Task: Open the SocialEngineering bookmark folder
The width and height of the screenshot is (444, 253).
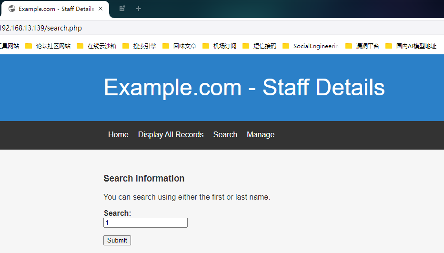Action: click(x=311, y=46)
